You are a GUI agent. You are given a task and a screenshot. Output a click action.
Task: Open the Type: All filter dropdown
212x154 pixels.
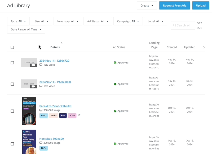(18, 21)
